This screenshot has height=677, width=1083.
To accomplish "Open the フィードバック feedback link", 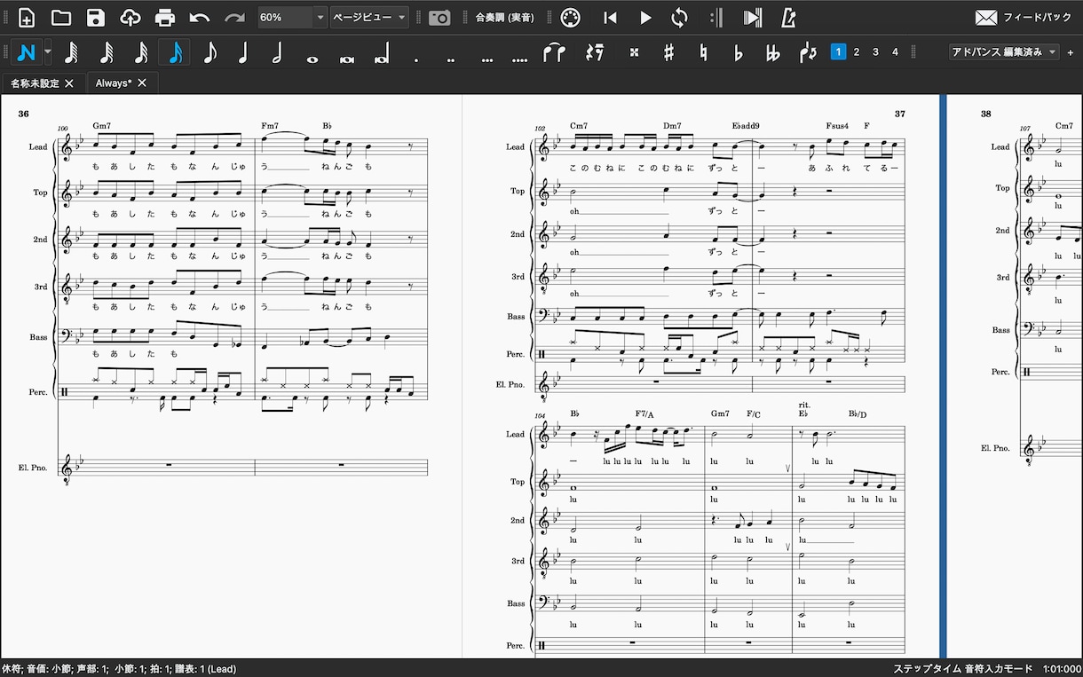I will pyautogui.click(x=1024, y=18).
